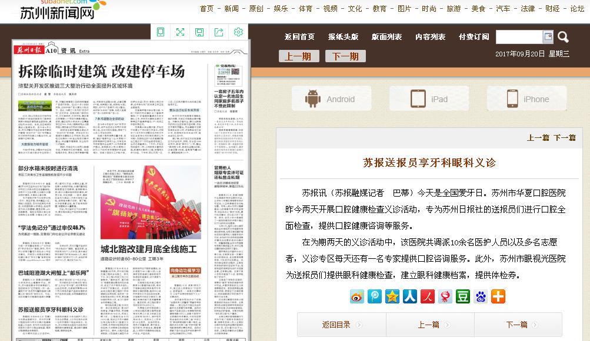Open 新闻 in the top site menu

(x=231, y=9)
